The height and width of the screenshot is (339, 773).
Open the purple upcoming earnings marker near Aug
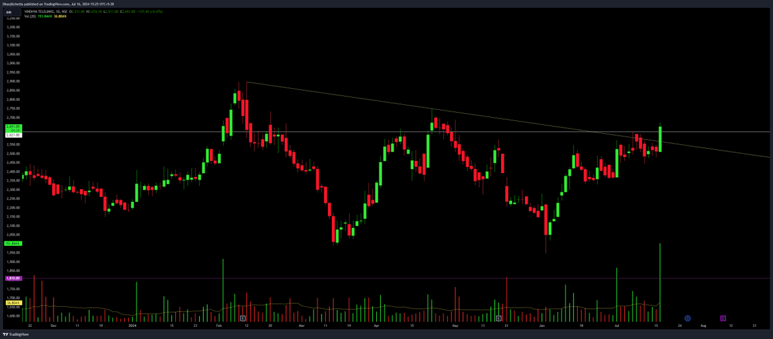pos(723,318)
